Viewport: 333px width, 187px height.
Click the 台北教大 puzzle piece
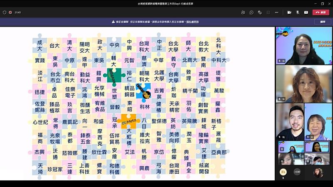[204, 47]
